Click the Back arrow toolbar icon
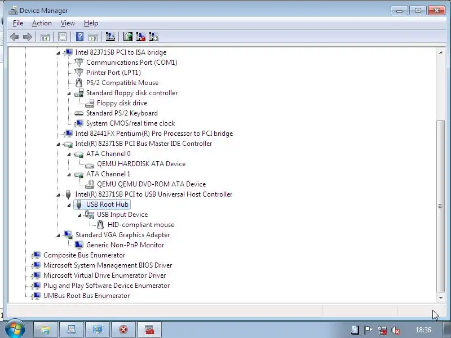 coord(15,37)
